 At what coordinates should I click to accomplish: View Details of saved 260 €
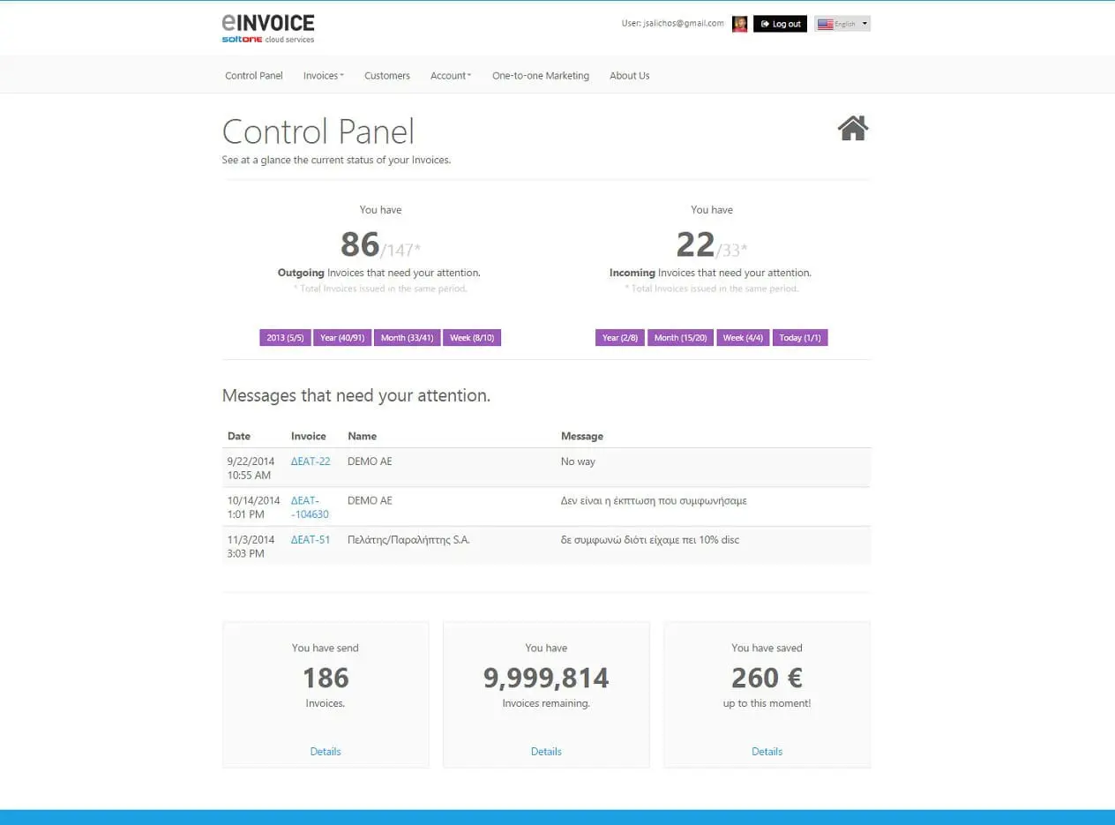click(767, 752)
